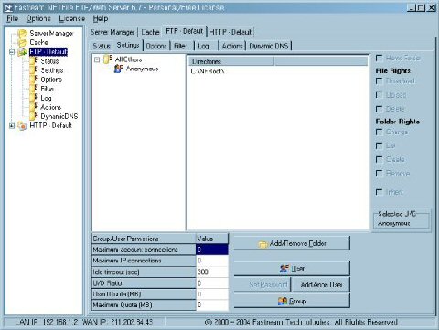Toggle the Inherit checkbox

[379, 192]
